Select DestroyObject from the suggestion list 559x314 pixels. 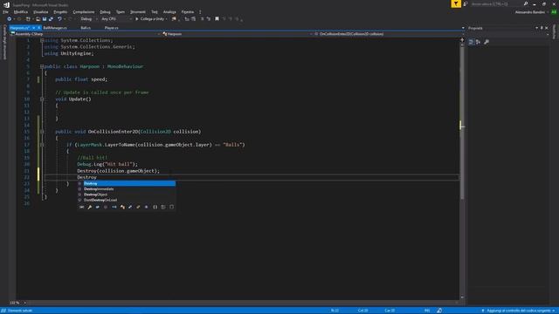point(95,195)
